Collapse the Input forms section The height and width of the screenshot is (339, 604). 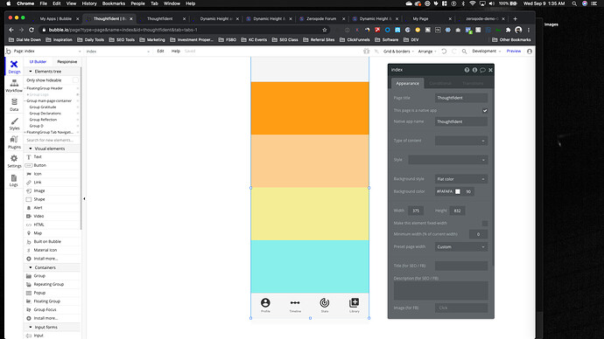point(31,327)
